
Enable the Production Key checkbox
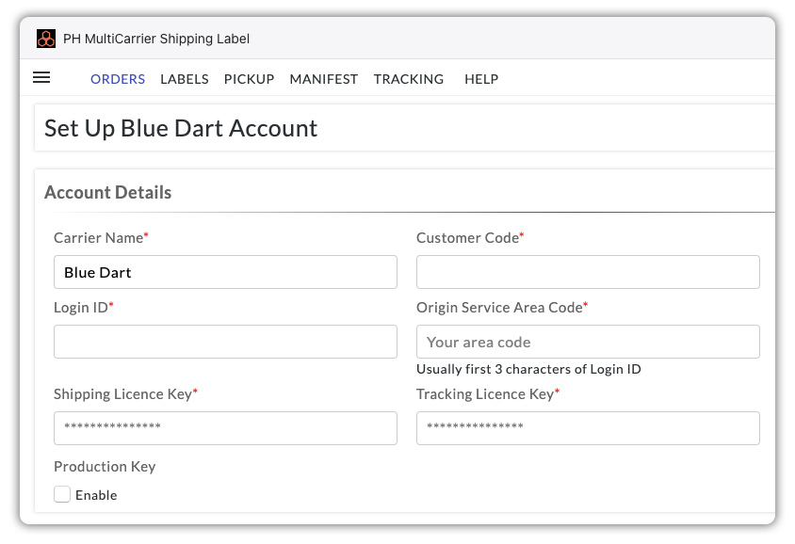pyautogui.click(x=62, y=494)
